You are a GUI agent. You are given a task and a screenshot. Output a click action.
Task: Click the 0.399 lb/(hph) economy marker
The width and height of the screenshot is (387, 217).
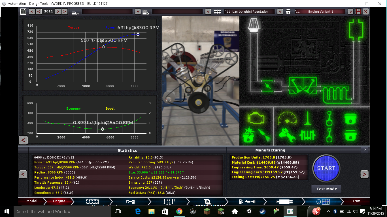click(103, 129)
